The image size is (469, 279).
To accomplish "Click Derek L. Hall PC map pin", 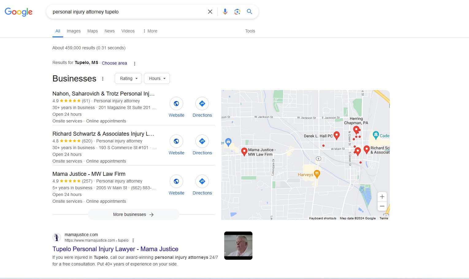I will click(x=336, y=135).
